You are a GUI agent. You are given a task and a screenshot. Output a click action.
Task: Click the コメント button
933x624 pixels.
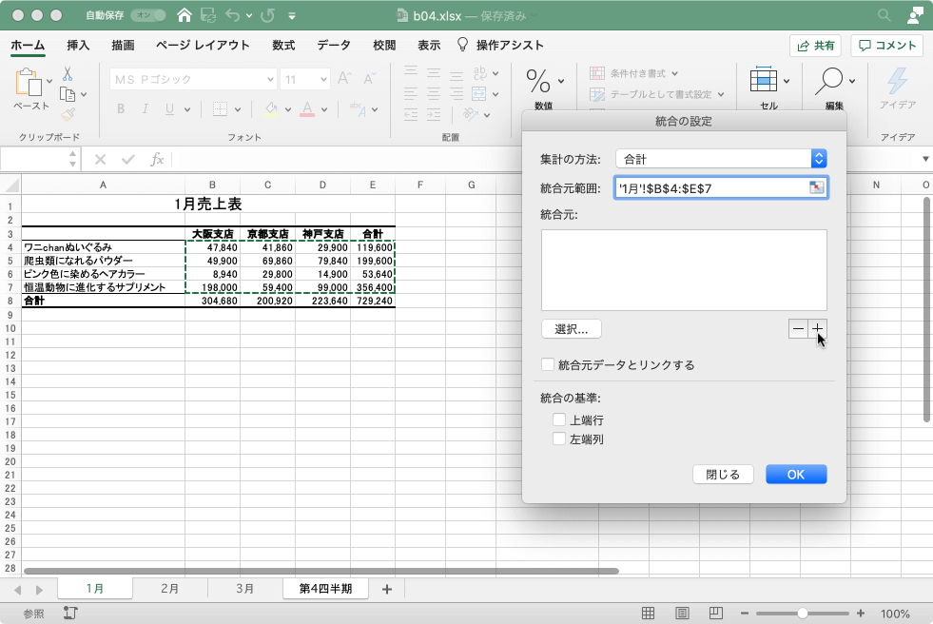[887, 46]
